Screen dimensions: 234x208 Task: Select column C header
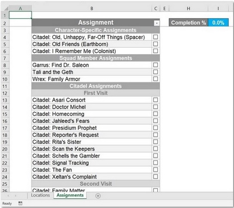(156, 9)
